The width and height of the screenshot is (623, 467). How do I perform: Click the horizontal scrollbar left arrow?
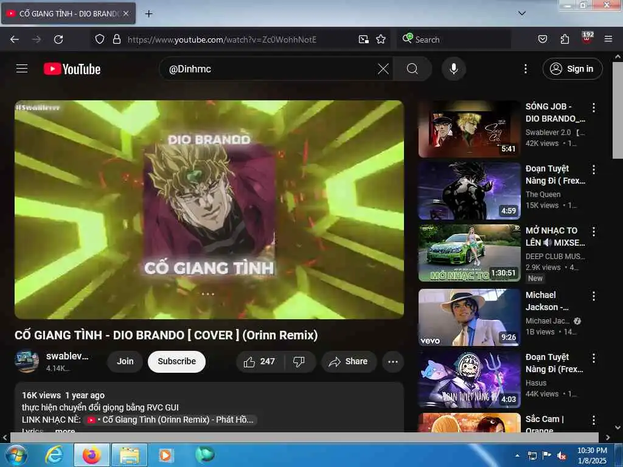click(5, 437)
